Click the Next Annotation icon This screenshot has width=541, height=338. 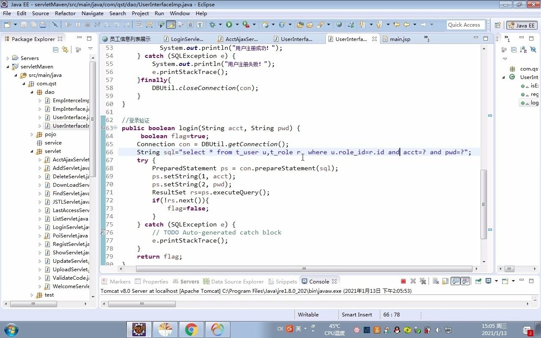tap(362, 25)
